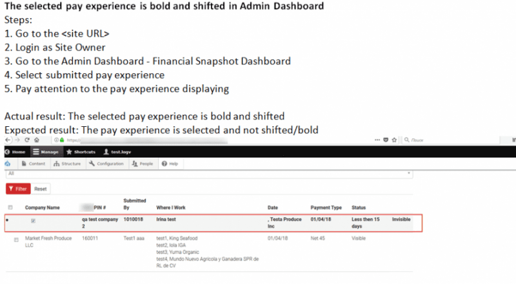Click the red Filter button
The height and width of the screenshot is (284, 516).
point(18,189)
